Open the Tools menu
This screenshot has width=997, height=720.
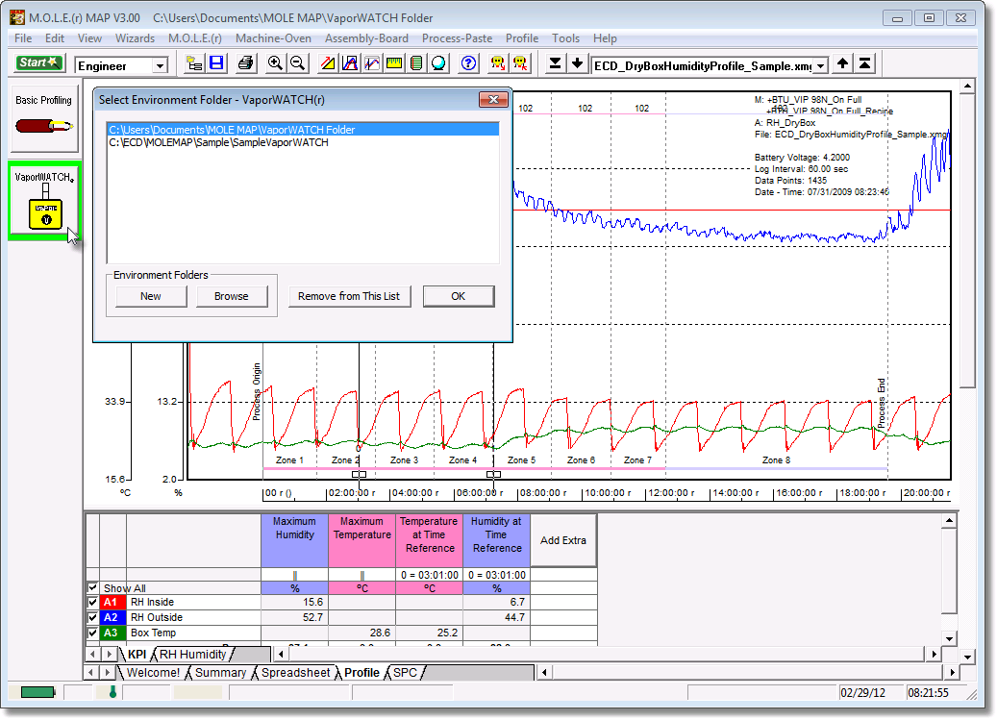point(566,38)
